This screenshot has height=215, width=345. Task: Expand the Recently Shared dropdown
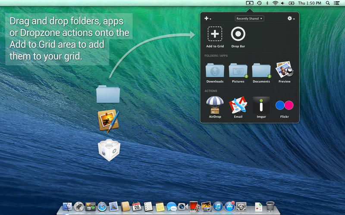(x=250, y=18)
